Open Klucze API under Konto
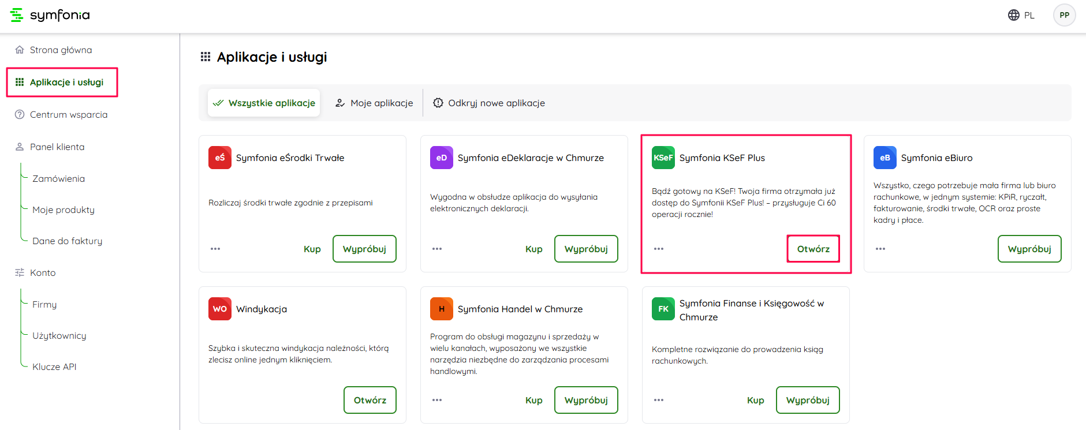 click(x=54, y=367)
